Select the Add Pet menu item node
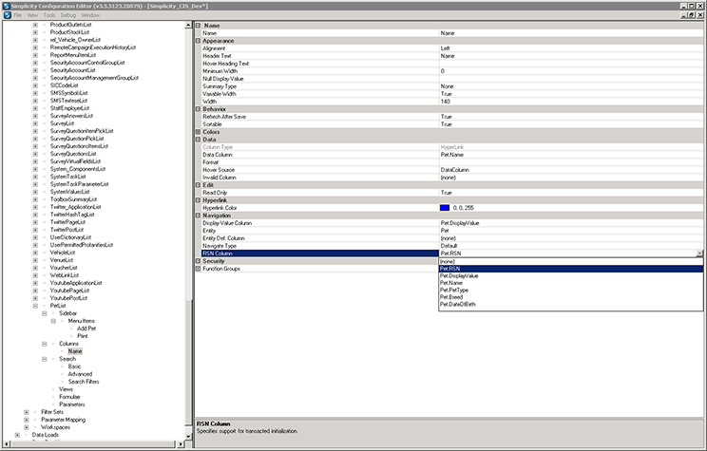 click(86, 329)
